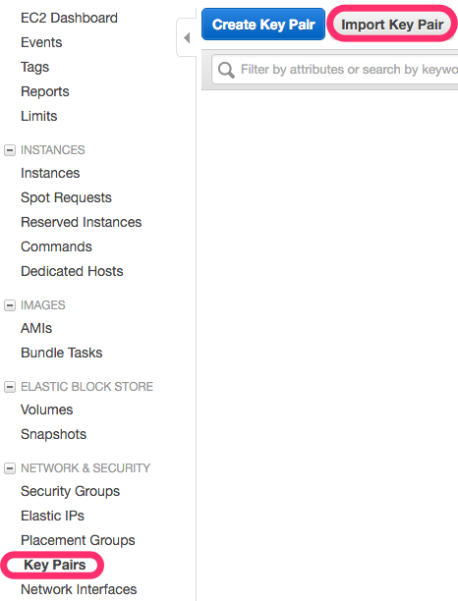Select Spot Requests in the sidebar
This screenshot has height=601, width=458.
pyautogui.click(x=66, y=197)
